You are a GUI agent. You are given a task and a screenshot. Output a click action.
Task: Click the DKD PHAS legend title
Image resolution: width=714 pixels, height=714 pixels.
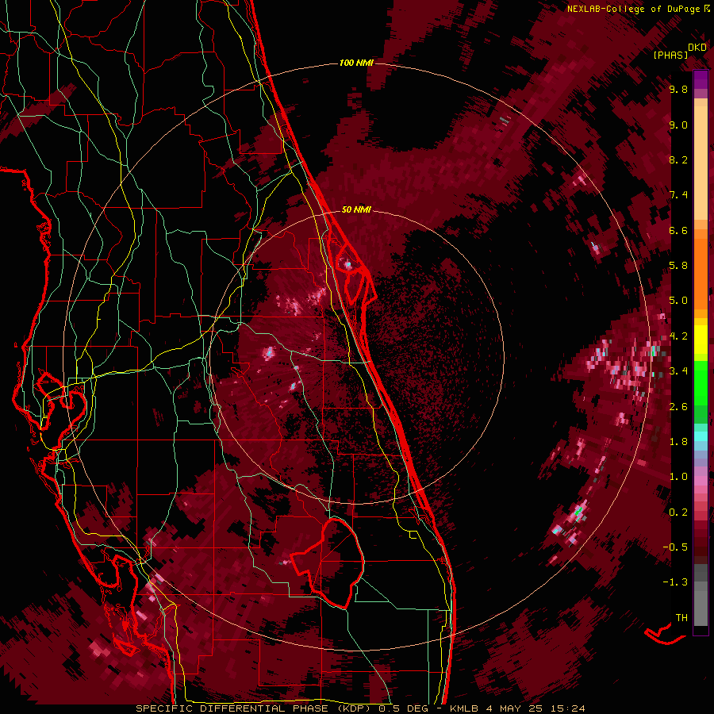[x=680, y=52]
